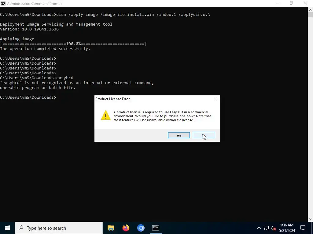Screen dimensions: 313x234
Task: Show hidden system tray icons
Action: [259, 228]
